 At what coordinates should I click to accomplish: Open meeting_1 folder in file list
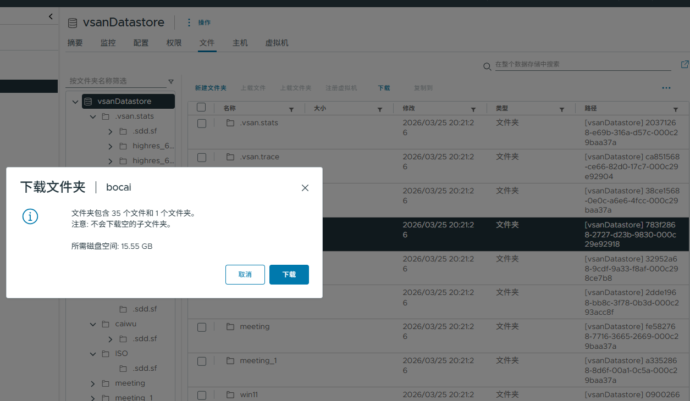[x=258, y=360]
